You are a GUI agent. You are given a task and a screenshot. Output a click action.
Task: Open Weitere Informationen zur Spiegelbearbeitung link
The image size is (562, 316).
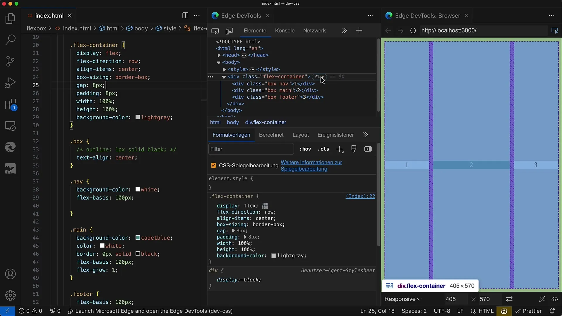click(x=311, y=166)
